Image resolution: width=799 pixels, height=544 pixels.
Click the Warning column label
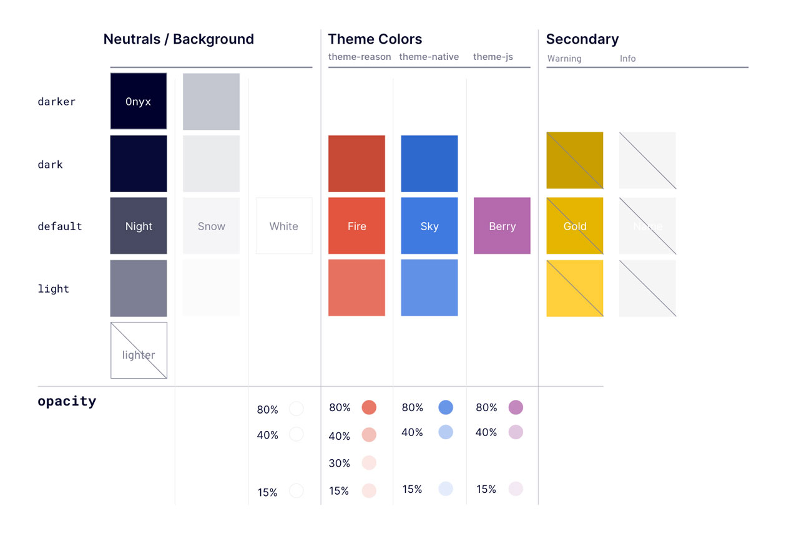click(x=564, y=59)
